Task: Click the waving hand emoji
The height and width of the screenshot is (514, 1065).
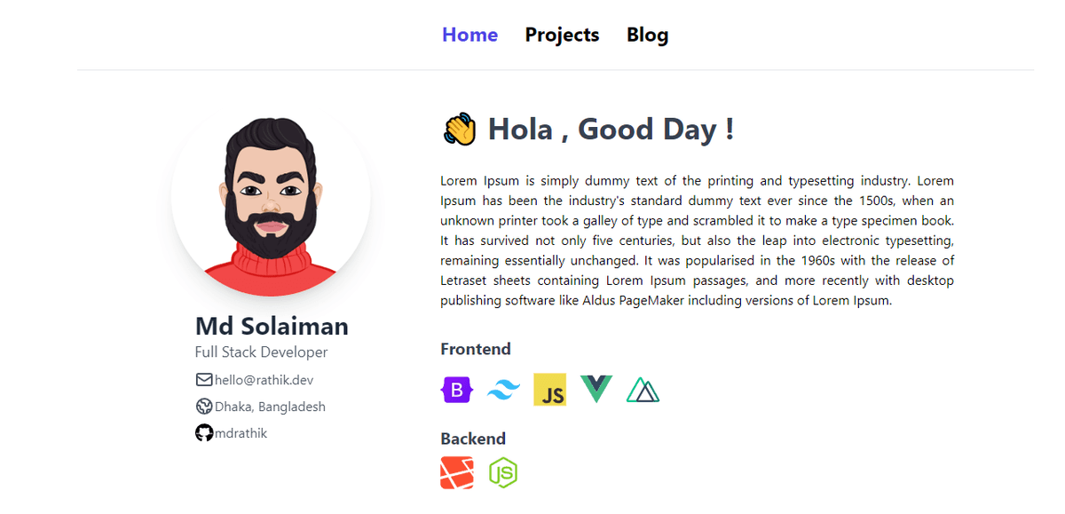Action: click(x=459, y=130)
